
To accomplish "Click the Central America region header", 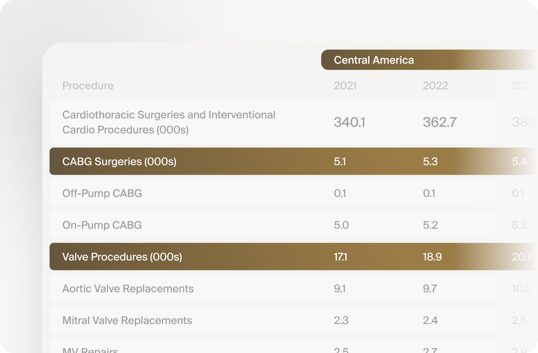I will pyautogui.click(x=374, y=60).
